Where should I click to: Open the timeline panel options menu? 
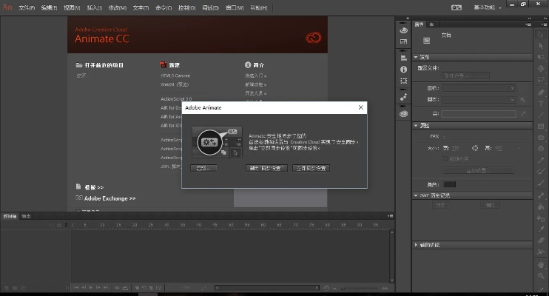(391, 216)
